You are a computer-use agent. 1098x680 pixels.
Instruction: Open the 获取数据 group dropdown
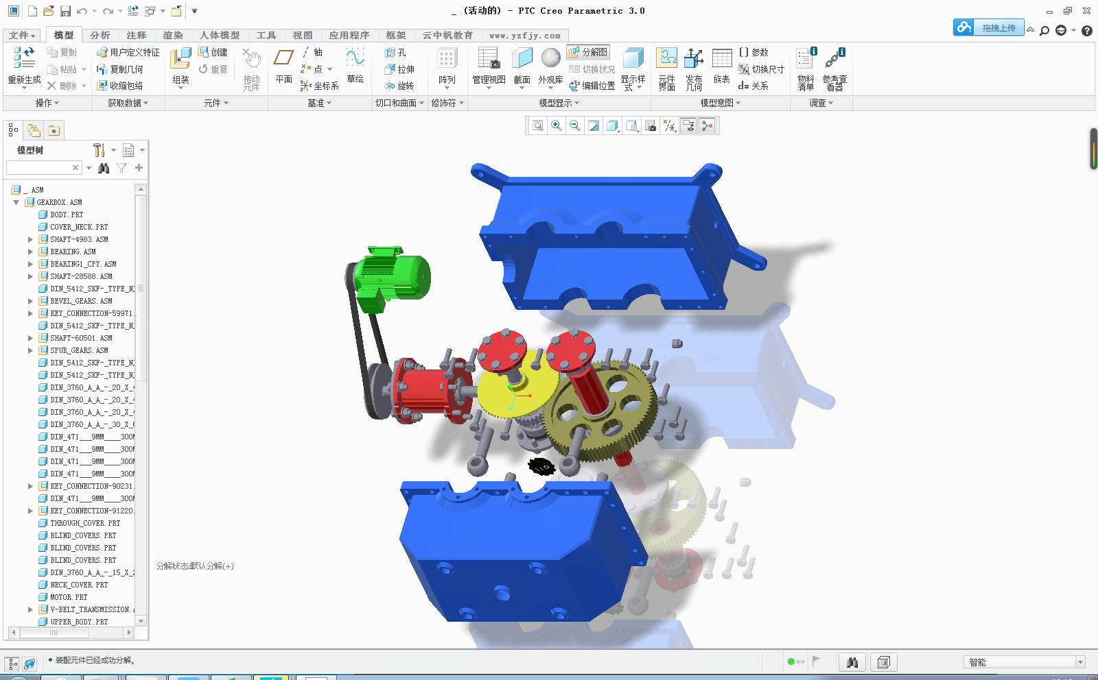128,103
